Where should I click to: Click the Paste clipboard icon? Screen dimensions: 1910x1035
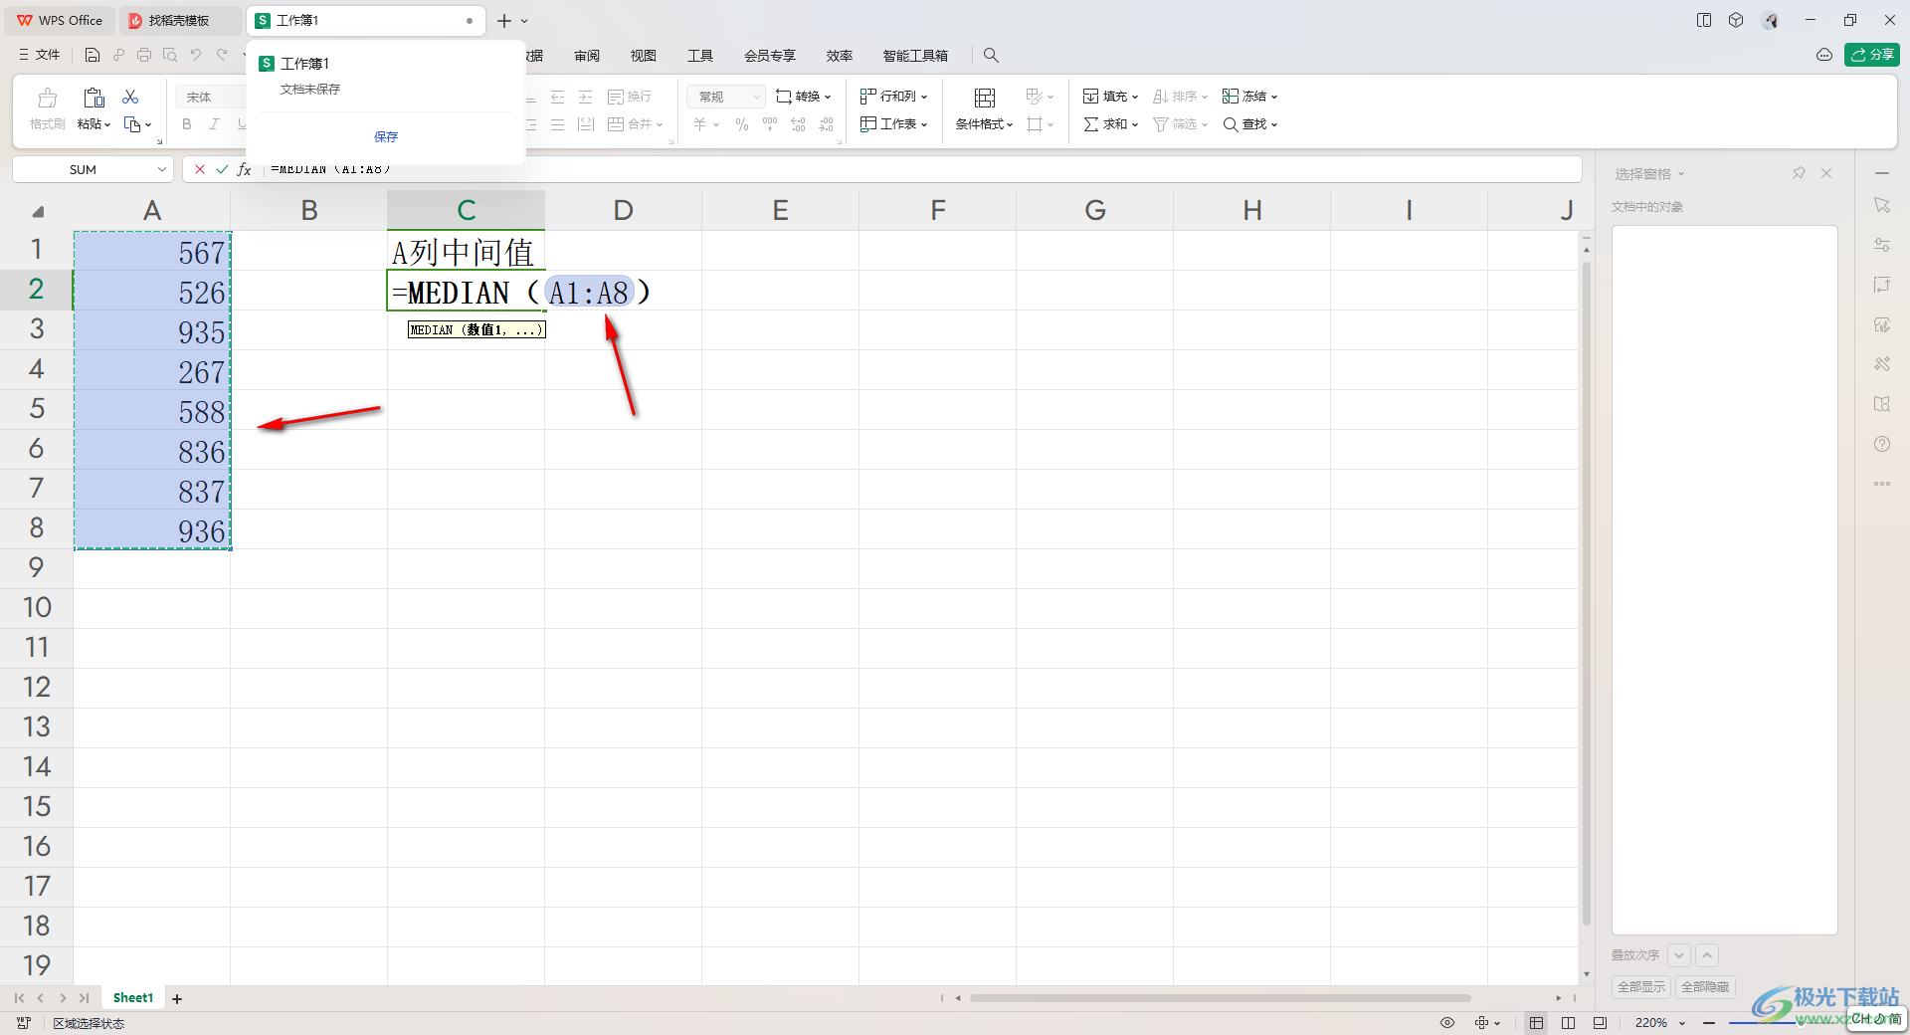(x=94, y=97)
